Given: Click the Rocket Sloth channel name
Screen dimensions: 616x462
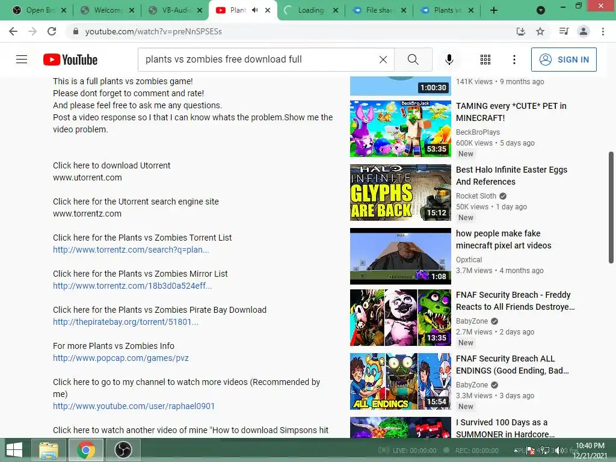Looking at the screenshot, I should pos(476,196).
